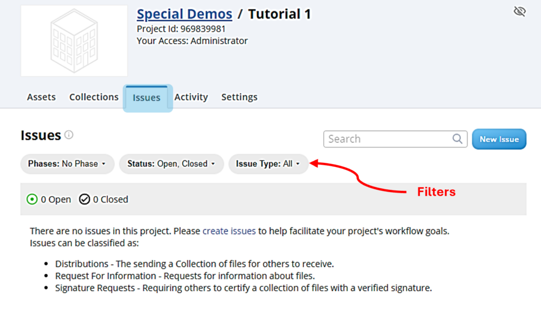Open the Status filter dropdown
The height and width of the screenshot is (317, 541).
click(x=171, y=164)
